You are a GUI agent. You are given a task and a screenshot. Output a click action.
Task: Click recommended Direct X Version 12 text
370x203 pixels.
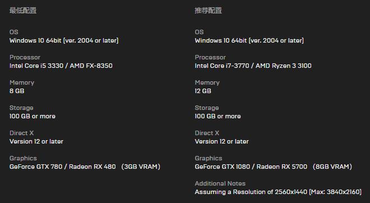coord(221,142)
